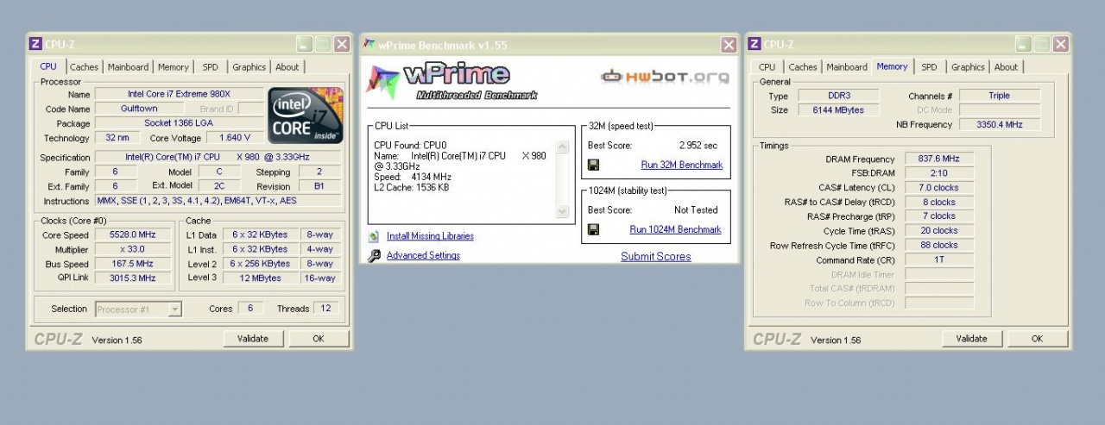Viewport: 1105px width, 425px height.
Task: Run the 1024M Benchmark stability test
Action: pos(675,229)
